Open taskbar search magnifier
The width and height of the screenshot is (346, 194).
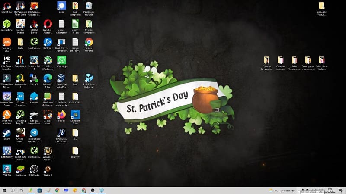point(13,191)
